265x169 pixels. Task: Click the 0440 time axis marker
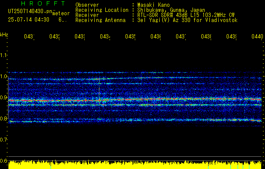(x=257, y=36)
